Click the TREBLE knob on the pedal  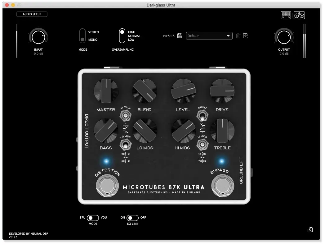(222, 131)
